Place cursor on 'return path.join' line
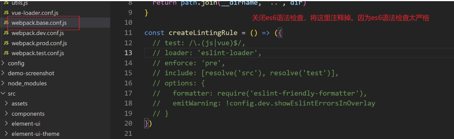The width and height of the screenshot is (454, 139). [x=229, y=3]
